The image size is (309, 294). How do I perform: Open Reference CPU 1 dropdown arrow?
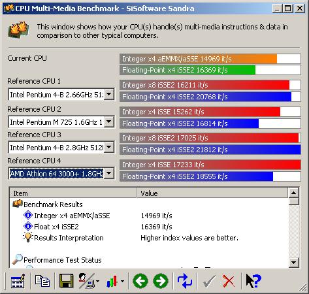tap(109, 94)
